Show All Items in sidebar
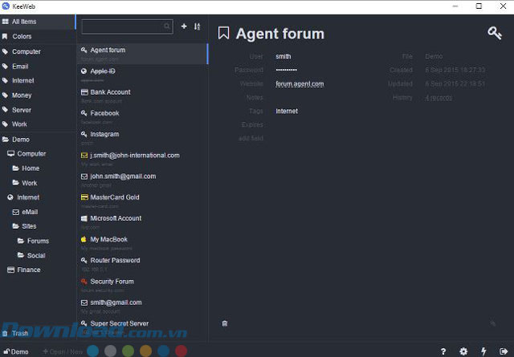 point(38,22)
